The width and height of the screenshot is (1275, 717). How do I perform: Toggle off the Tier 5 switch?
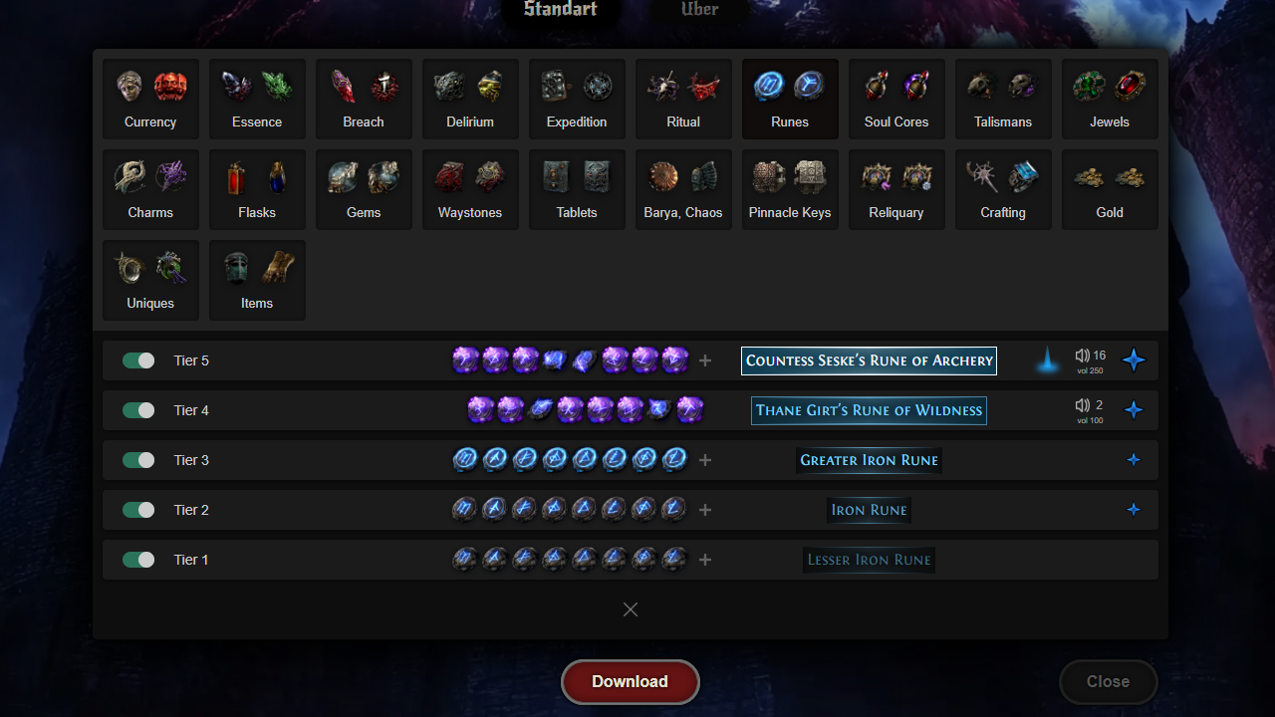138,360
